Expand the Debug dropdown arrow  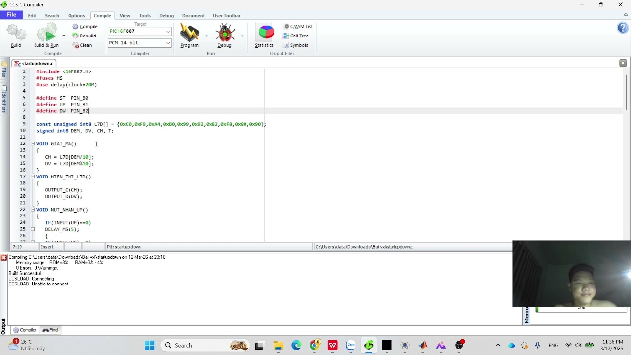[242, 35]
